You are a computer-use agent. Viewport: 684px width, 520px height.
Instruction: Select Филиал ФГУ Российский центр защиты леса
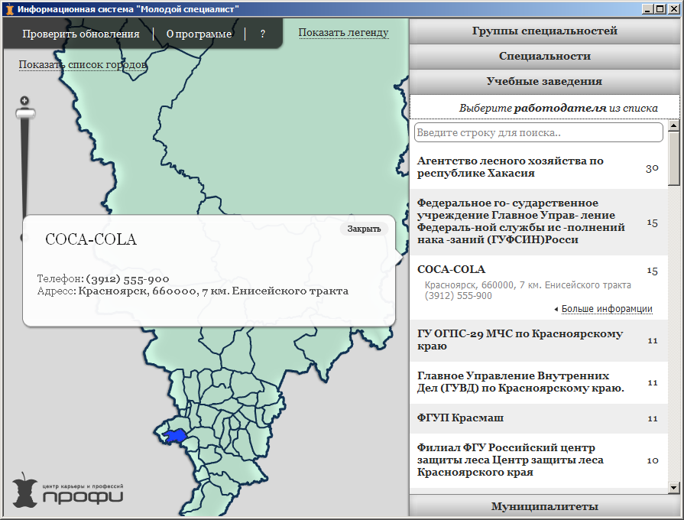538,460
